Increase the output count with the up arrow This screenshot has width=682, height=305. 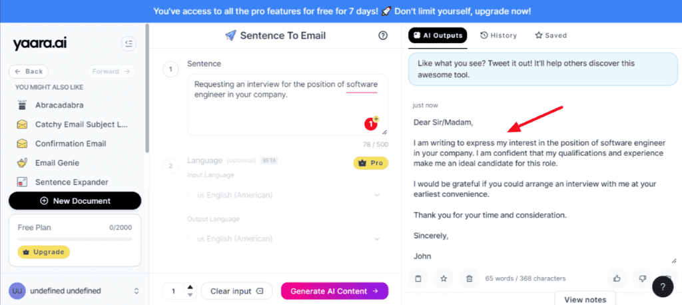pos(190,287)
